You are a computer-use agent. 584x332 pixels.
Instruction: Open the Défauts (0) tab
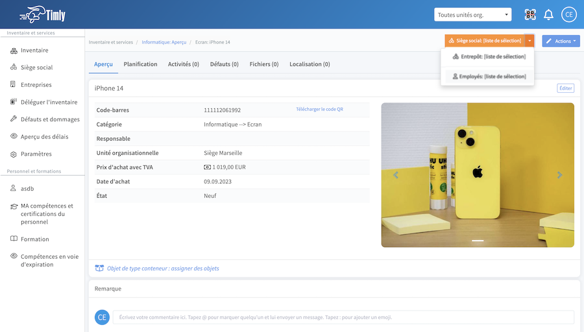(x=225, y=64)
